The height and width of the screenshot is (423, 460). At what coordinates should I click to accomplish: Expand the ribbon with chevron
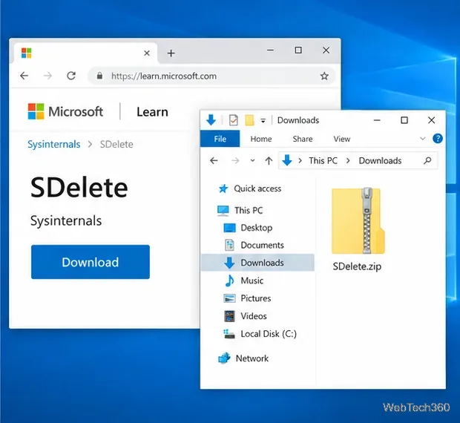(422, 139)
